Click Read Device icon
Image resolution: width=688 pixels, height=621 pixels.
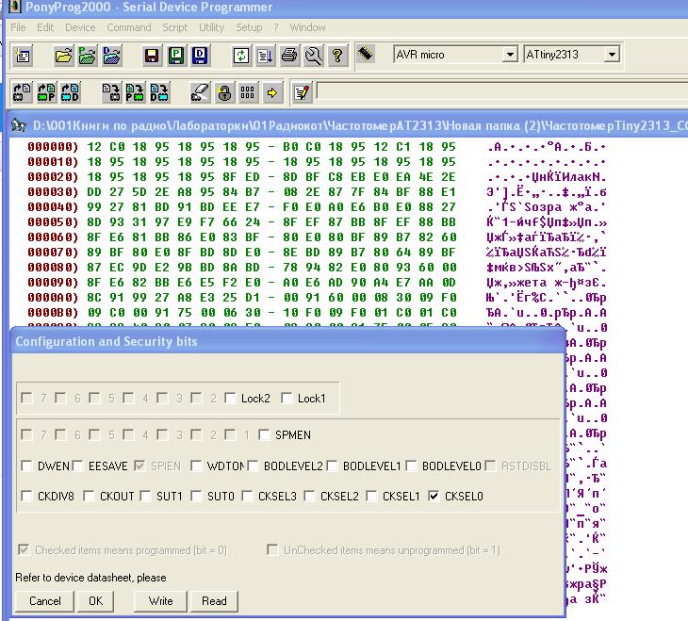22,92
